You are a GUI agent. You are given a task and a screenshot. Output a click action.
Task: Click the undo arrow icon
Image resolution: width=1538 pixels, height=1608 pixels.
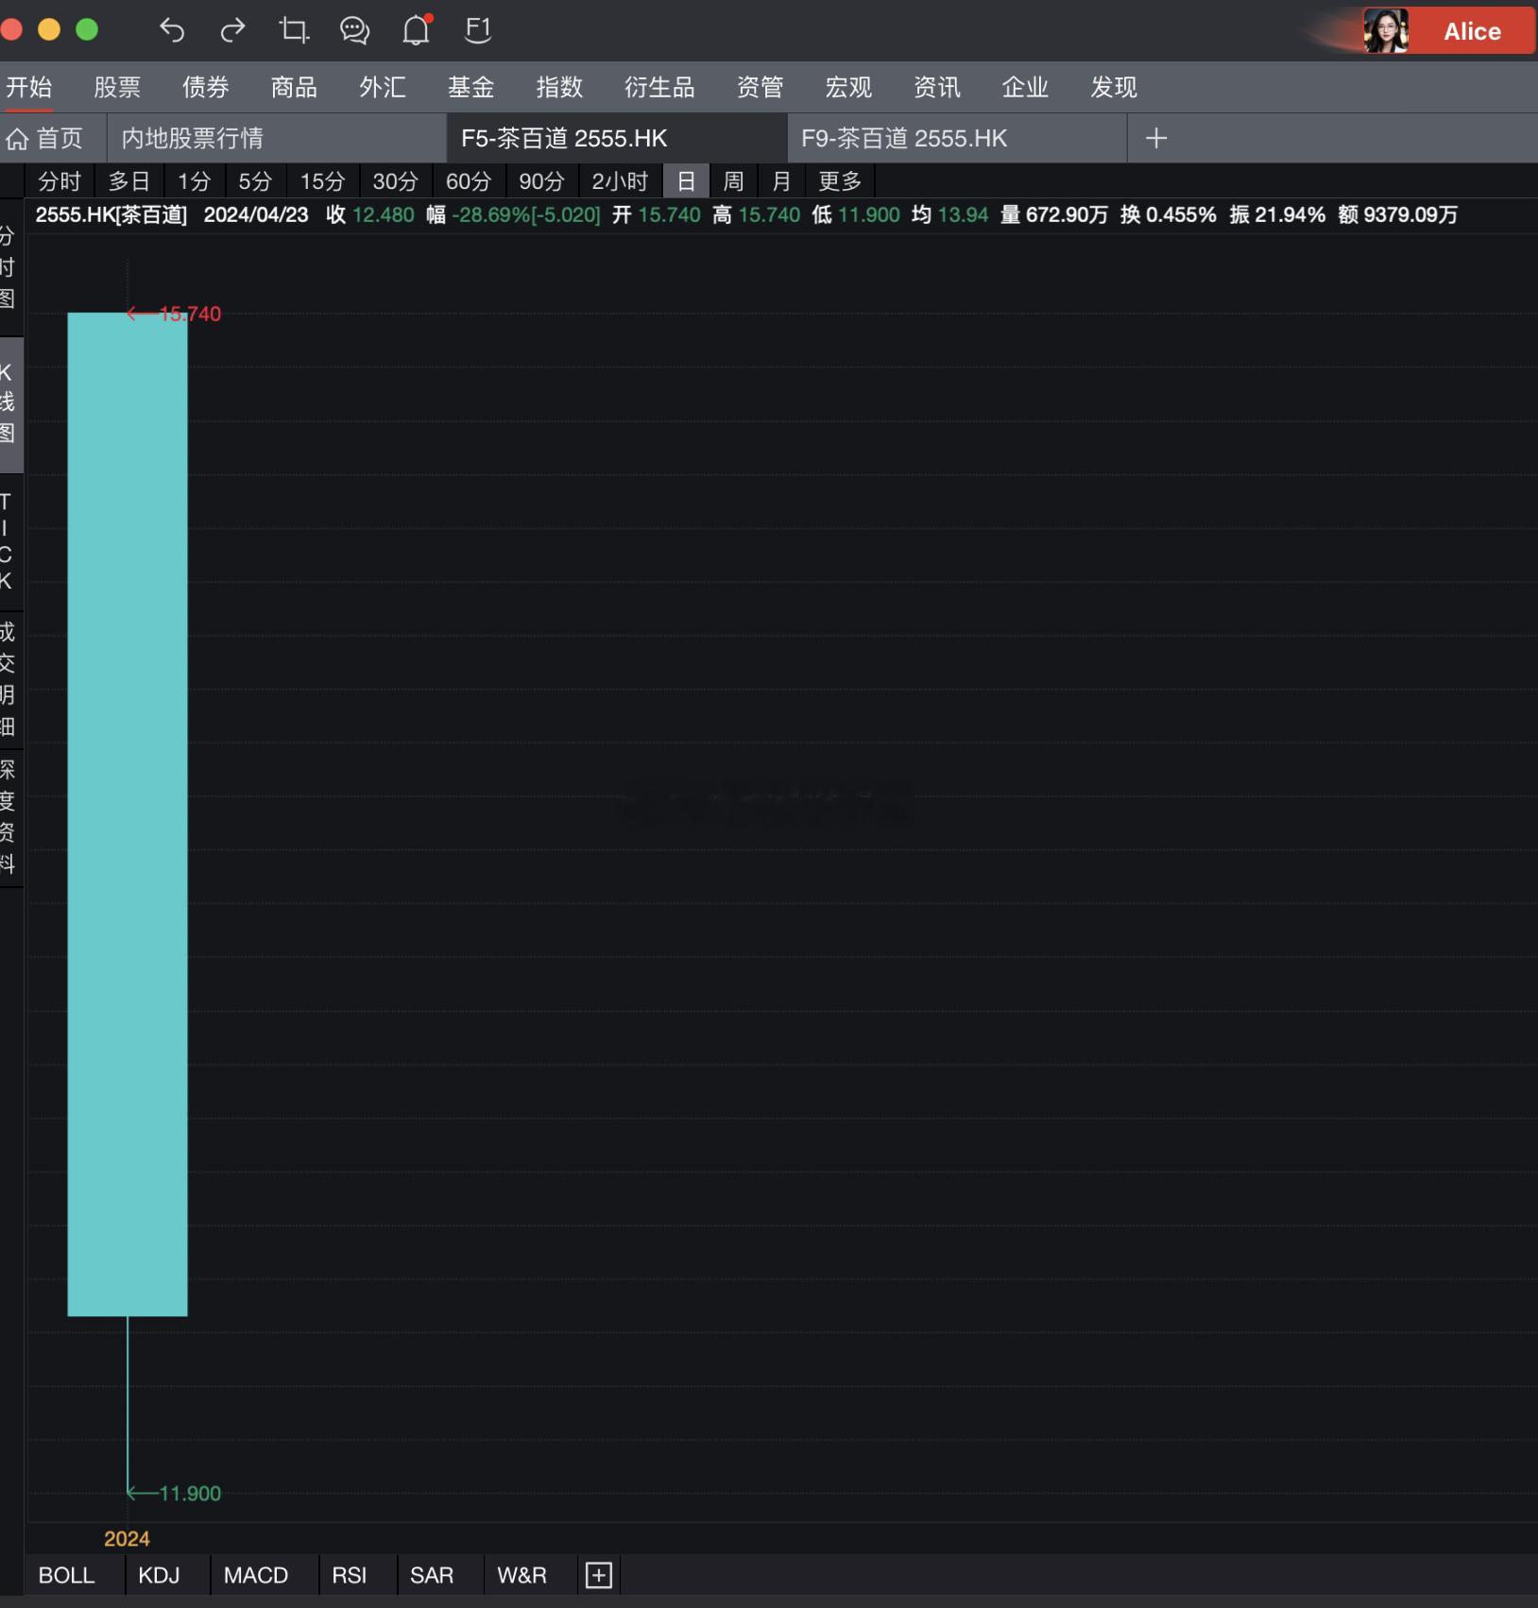[172, 30]
